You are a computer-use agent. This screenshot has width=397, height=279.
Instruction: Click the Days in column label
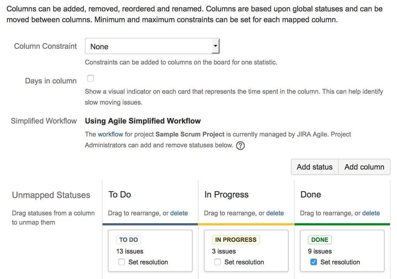click(x=51, y=81)
